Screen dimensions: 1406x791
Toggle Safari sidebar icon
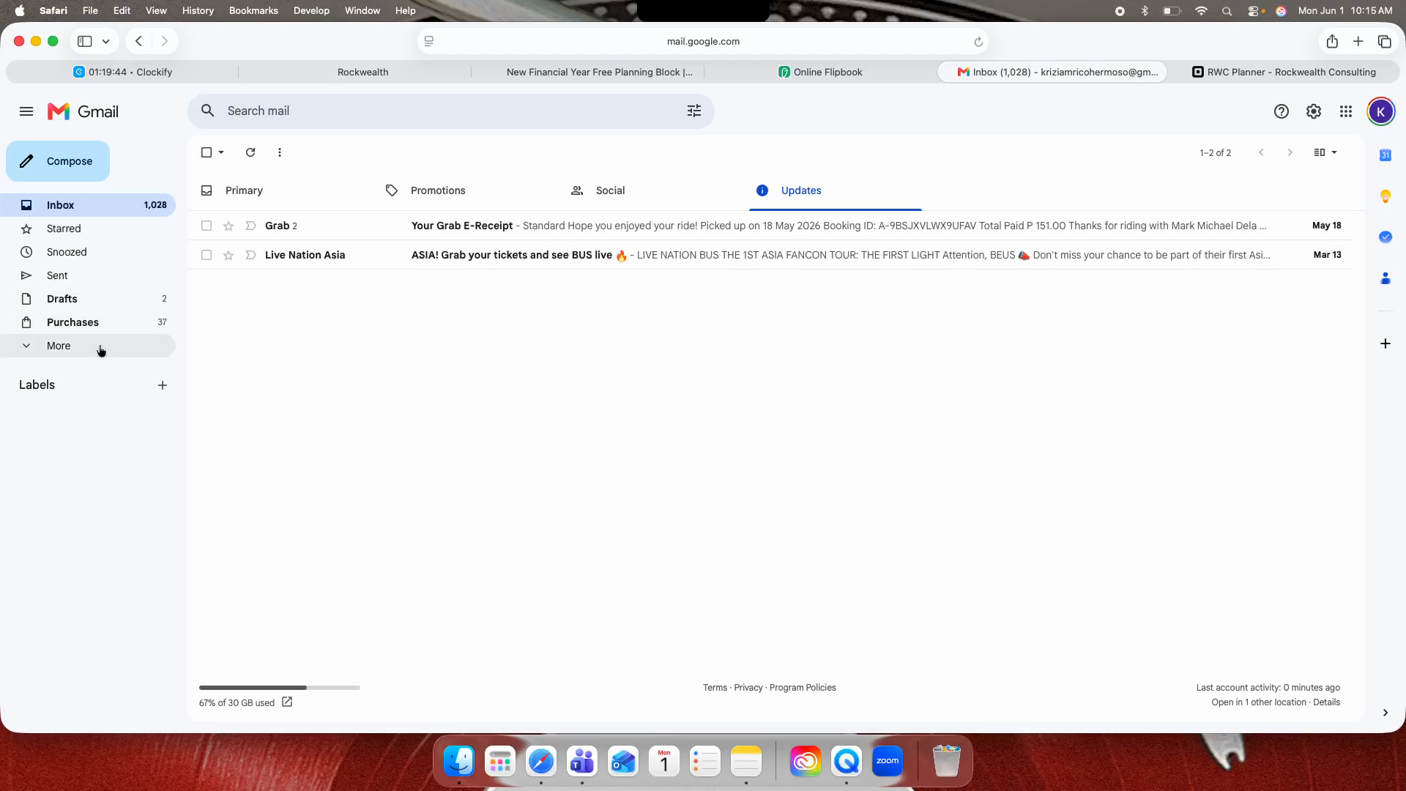85,42
